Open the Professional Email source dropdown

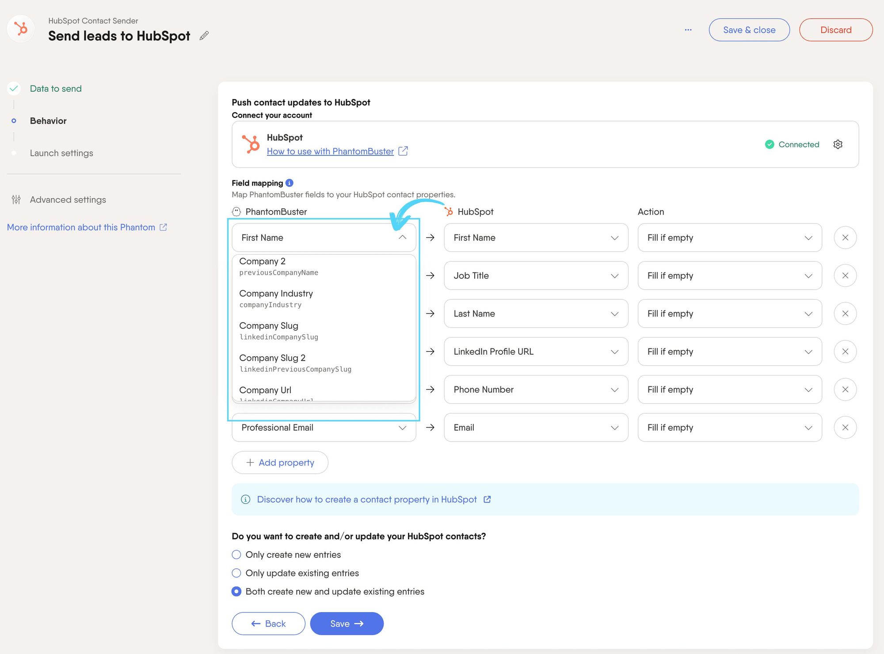[324, 427]
